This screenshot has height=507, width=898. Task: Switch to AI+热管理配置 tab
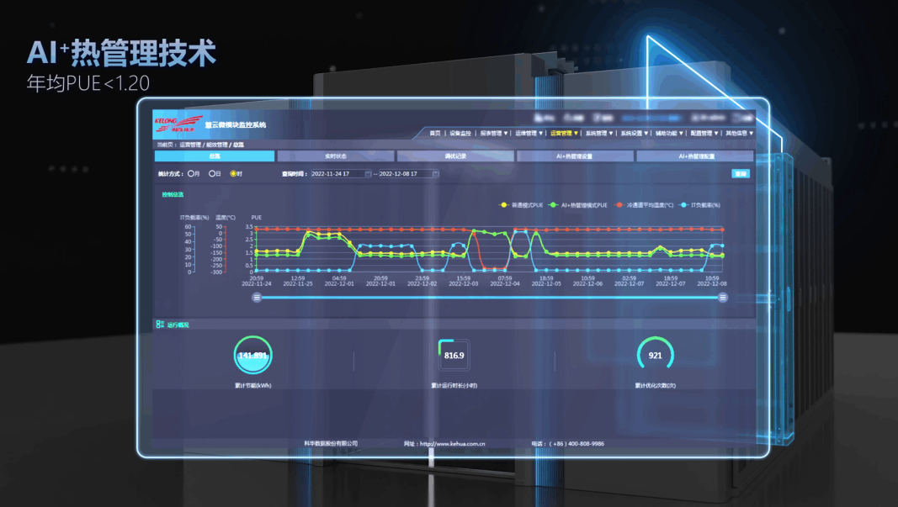tap(696, 156)
